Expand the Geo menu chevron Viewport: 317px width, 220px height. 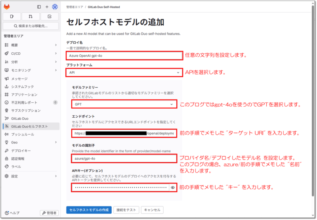(56, 142)
